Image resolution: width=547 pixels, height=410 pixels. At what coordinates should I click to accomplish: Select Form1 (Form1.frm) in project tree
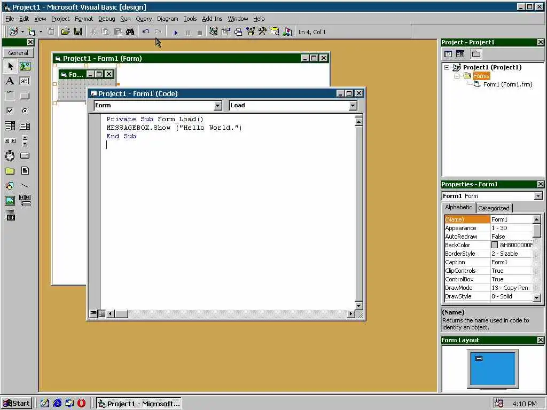pyautogui.click(x=507, y=84)
